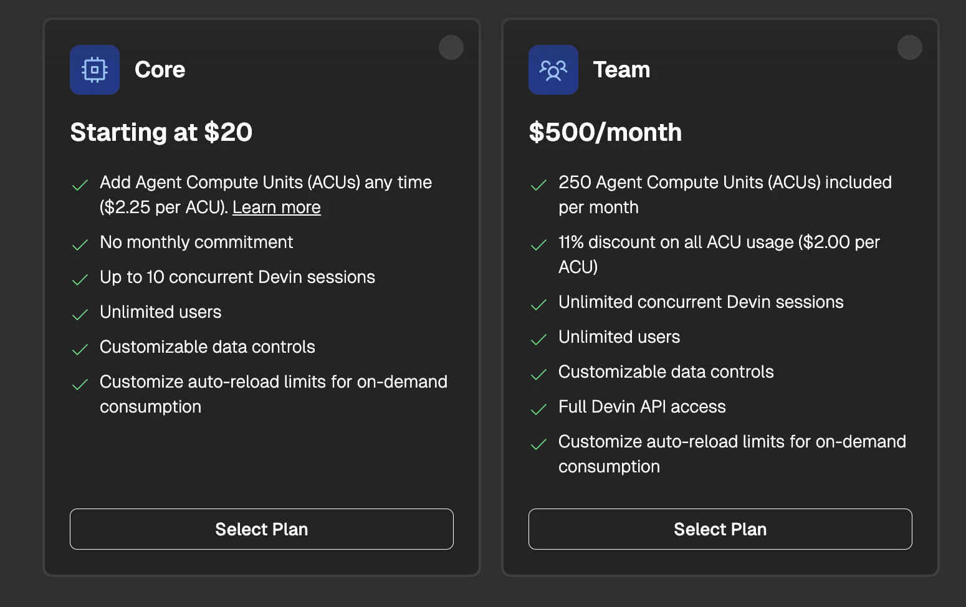
Task: Click the Core plan chip icon
Action: point(95,70)
